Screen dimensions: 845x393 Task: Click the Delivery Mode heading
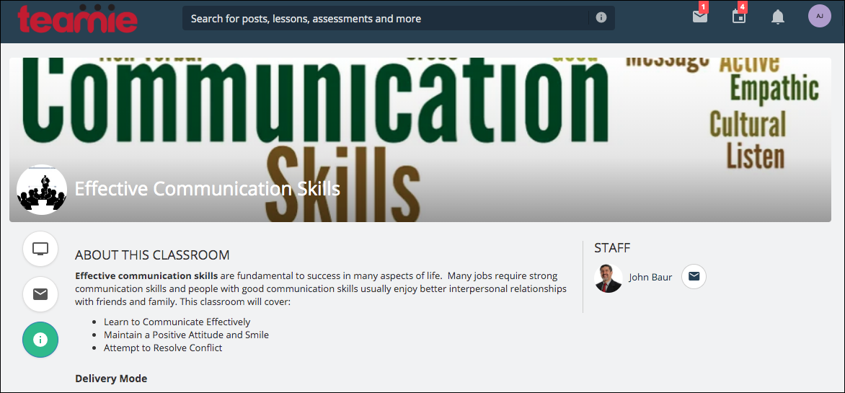(111, 379)
